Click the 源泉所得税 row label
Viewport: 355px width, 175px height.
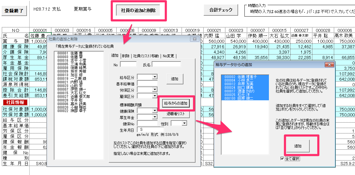point(16,85)
